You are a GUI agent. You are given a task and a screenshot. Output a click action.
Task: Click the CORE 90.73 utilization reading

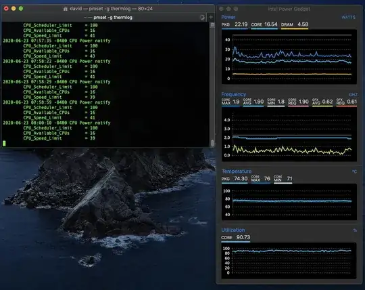236,238
